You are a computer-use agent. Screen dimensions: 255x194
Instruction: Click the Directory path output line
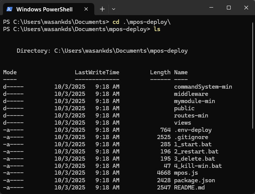click(102, 51)
